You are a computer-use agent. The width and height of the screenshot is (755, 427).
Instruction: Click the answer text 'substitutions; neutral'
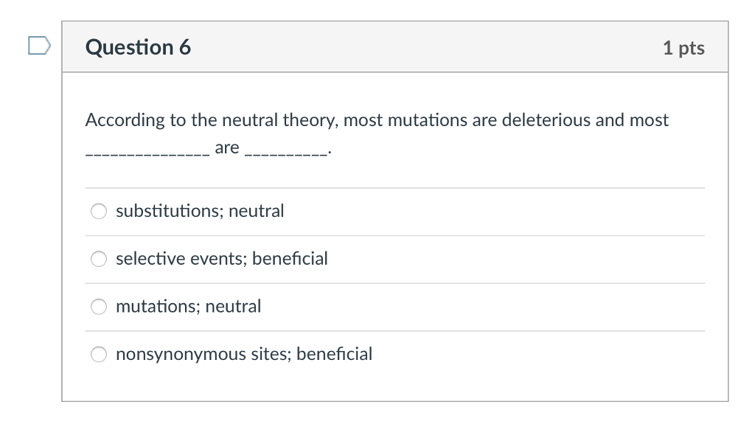[200, 211]
